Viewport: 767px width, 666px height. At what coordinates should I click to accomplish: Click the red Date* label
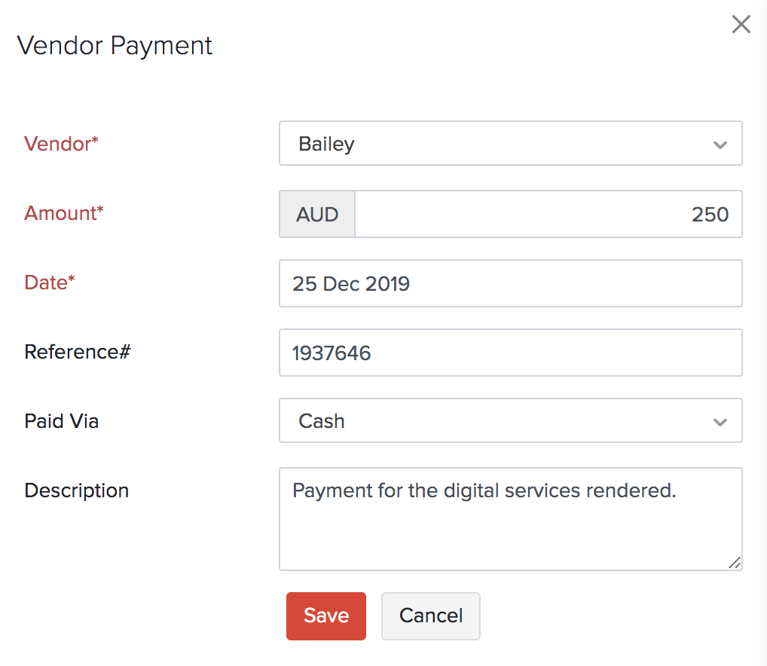click(50, 283)
